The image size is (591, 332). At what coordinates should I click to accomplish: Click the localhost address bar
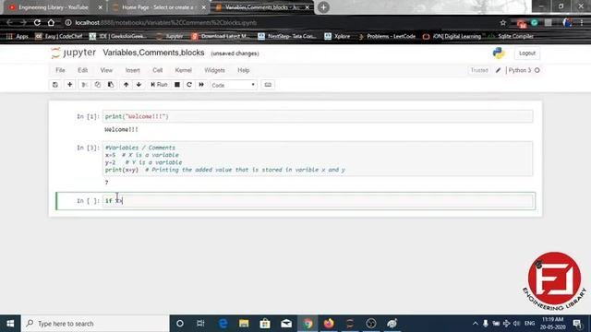pos(279,22)
